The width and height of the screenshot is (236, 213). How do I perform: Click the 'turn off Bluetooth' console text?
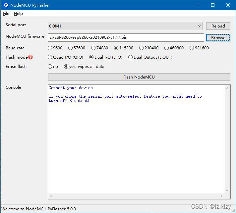coord(70,101)
